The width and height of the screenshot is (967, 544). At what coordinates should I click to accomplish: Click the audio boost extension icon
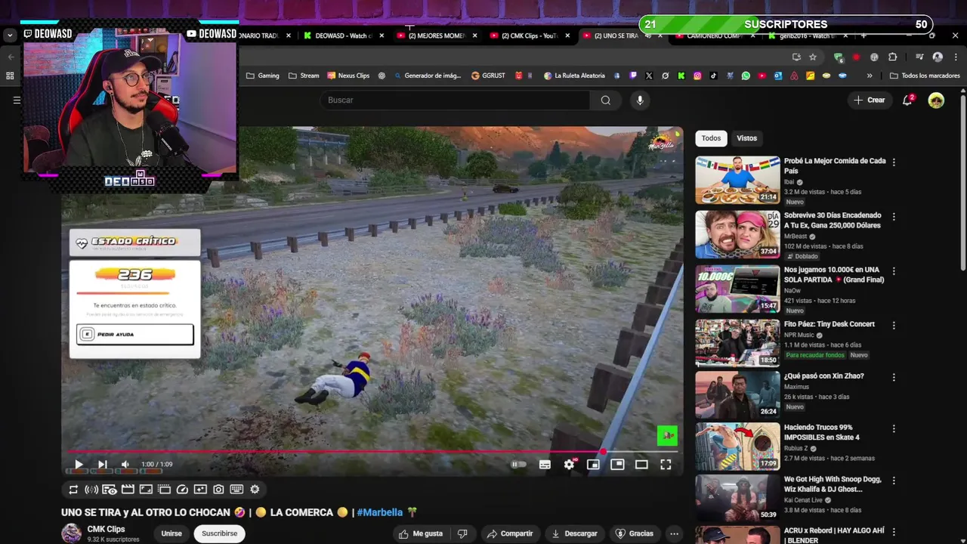pos(91,490)
